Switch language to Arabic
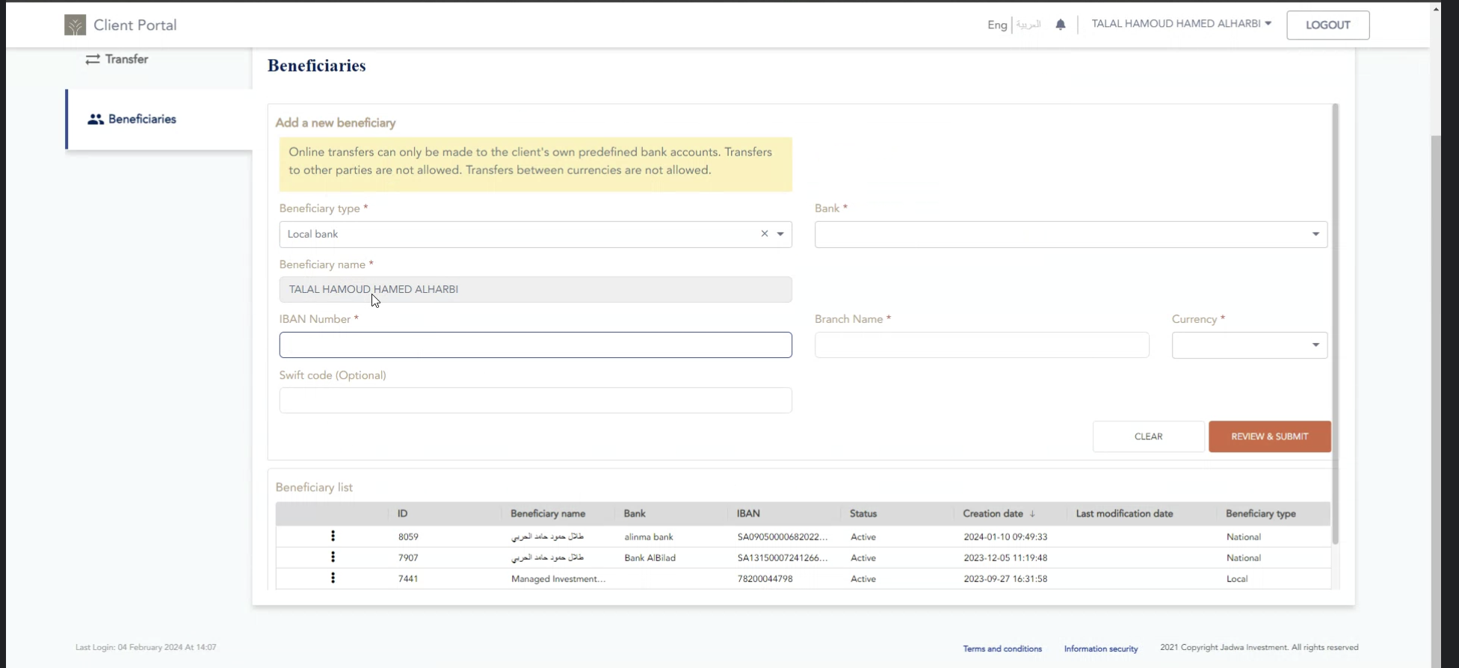Screen dimensions: 1459x668 (x=1028, y=25)
